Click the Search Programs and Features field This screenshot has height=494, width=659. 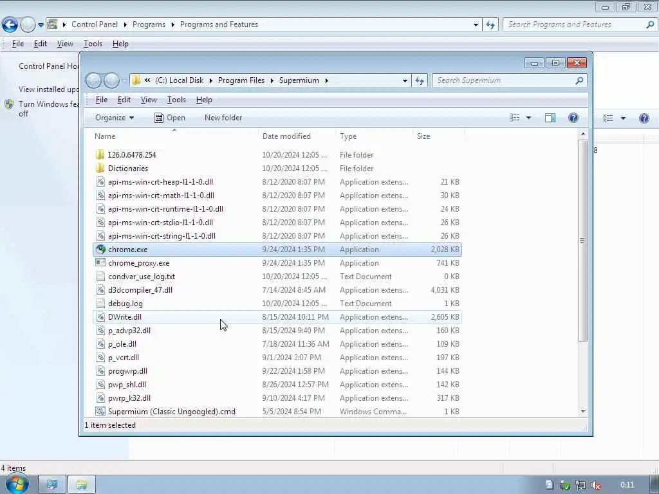[x=574, y=24]
